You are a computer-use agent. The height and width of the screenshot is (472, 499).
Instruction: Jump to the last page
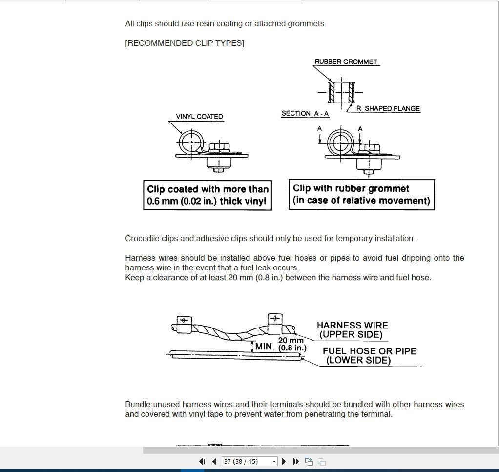click(296, 461)
